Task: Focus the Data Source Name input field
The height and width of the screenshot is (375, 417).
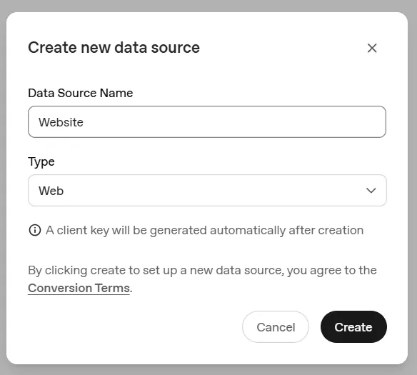Action: (207, 122)
